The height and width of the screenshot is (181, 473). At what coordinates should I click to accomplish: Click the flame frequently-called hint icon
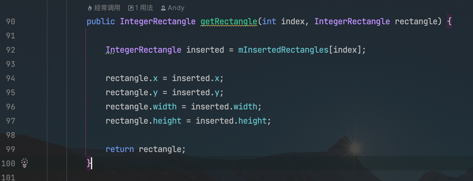(x=90, y=8)
